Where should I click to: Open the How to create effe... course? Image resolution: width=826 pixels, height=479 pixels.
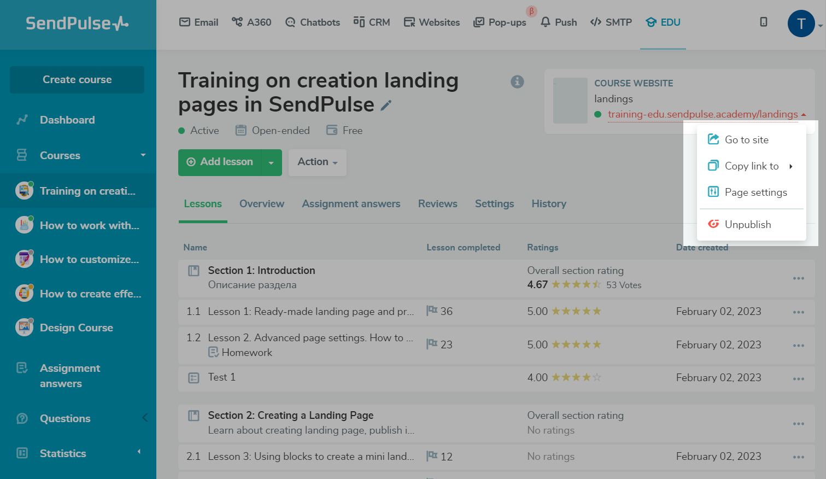[x=78, y=294]
